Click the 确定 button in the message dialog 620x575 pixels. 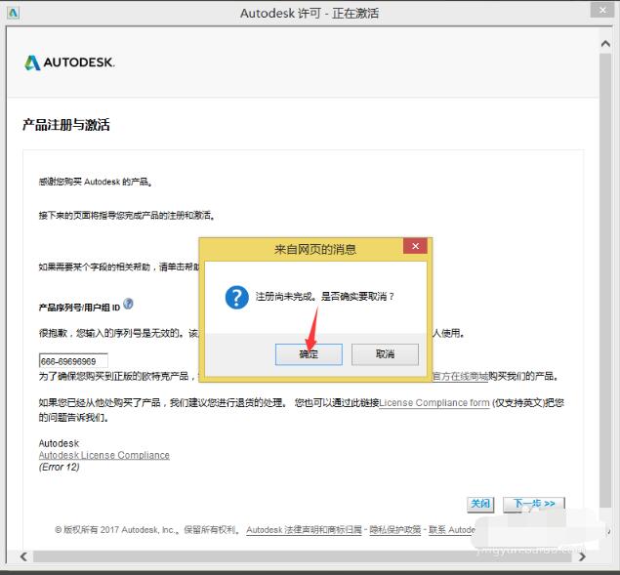[309, 354]
